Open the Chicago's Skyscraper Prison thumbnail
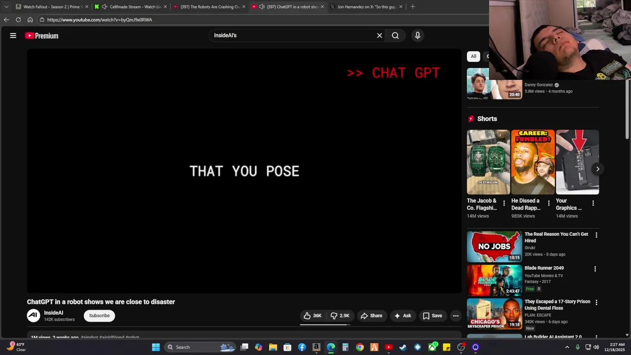The width and height of the screenshot is (631, 355). pyautogui.click(x=494, y=314)
